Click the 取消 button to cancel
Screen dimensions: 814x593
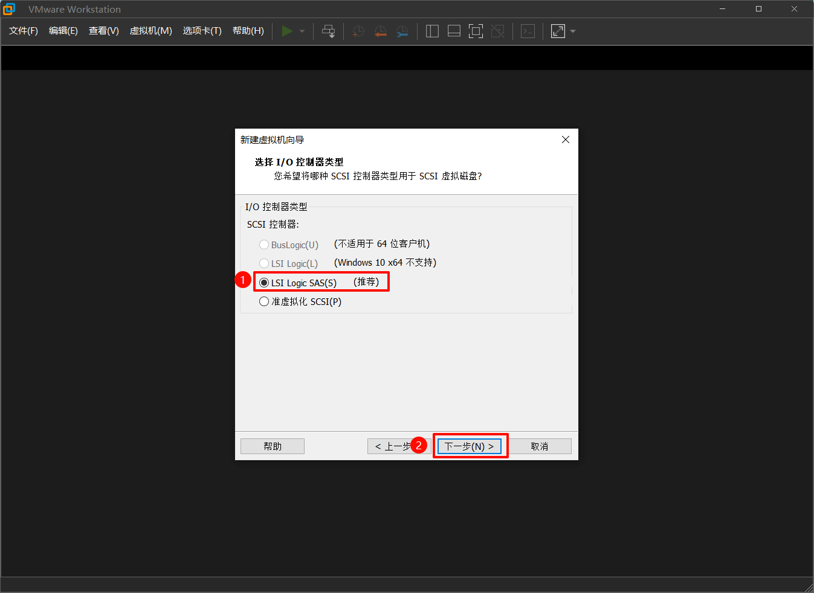(x=541, y=446)
